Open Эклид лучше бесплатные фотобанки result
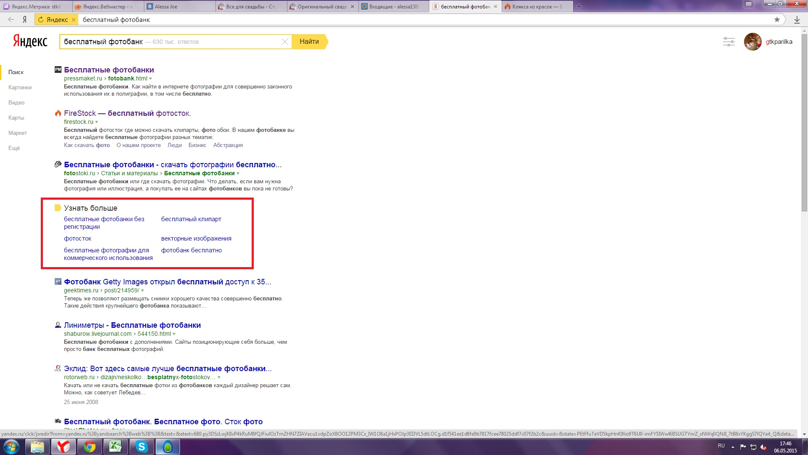Screen dimensions: 808x455 point(168,369)
